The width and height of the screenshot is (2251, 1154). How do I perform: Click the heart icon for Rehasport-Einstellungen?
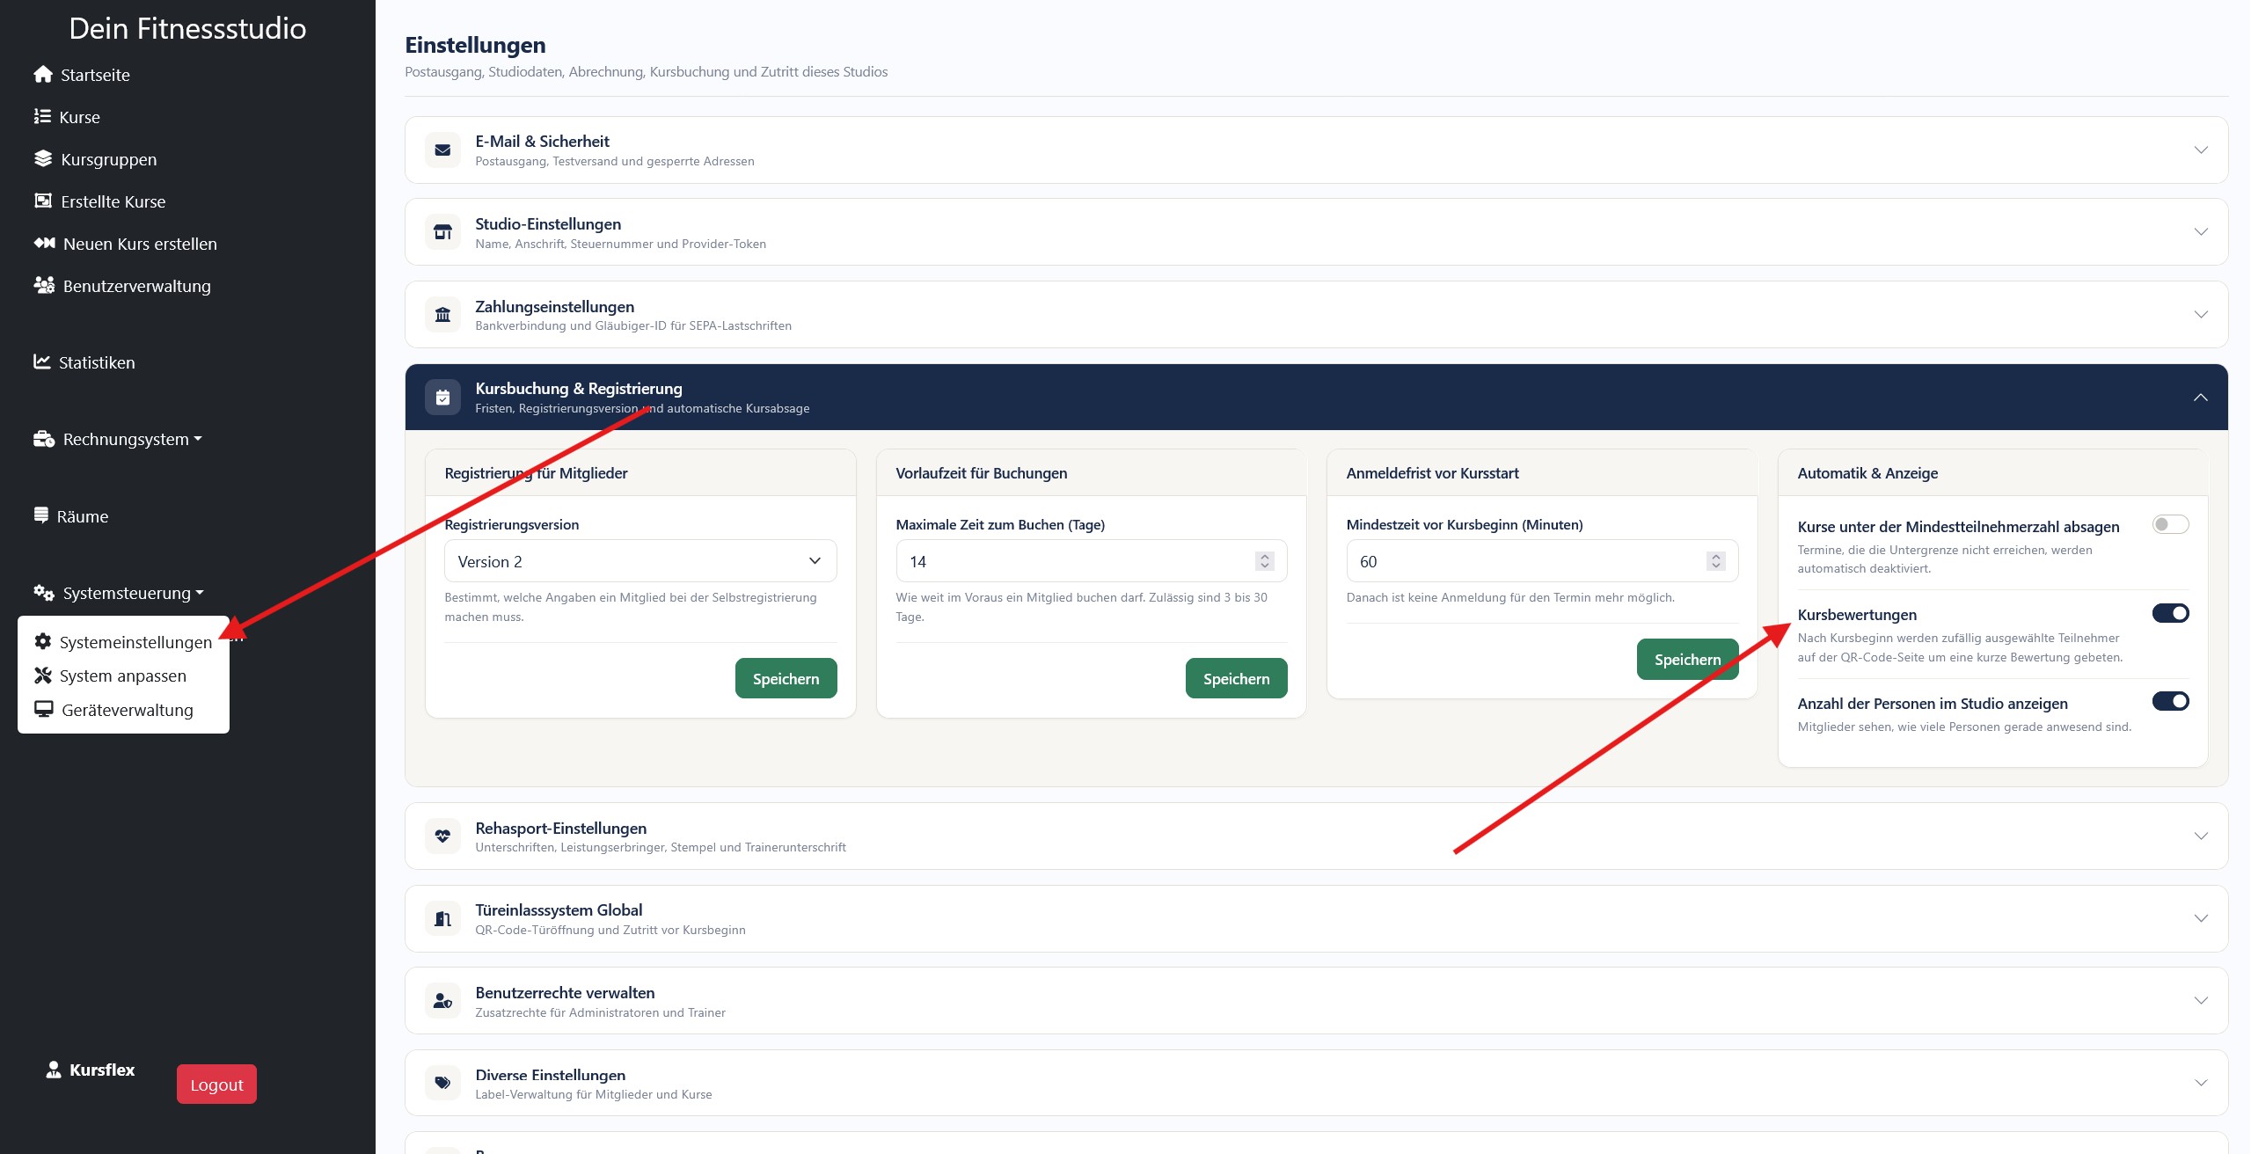(x=442, y=836)
